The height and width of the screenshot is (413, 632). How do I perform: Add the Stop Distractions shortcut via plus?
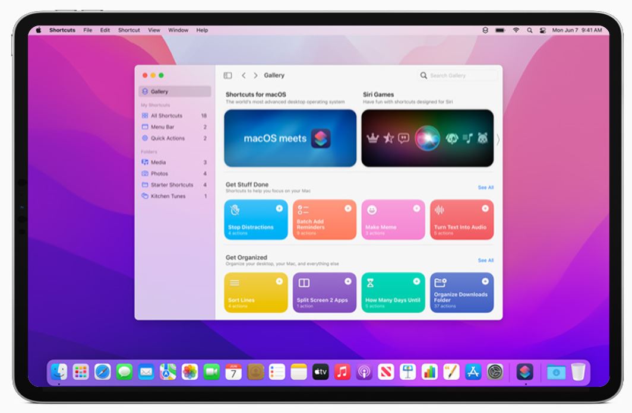[279, 208]
